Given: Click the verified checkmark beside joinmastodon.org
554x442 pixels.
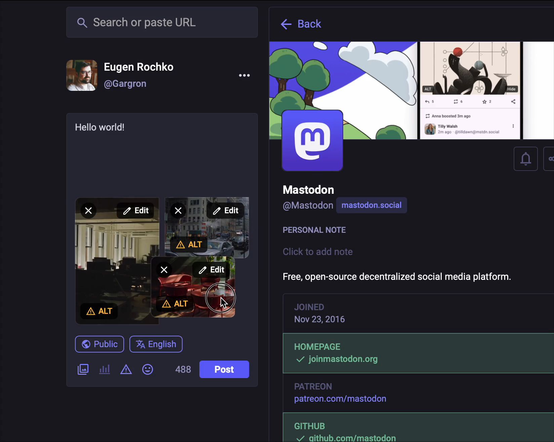Looking at the screenshot, I should click(300, 359).
